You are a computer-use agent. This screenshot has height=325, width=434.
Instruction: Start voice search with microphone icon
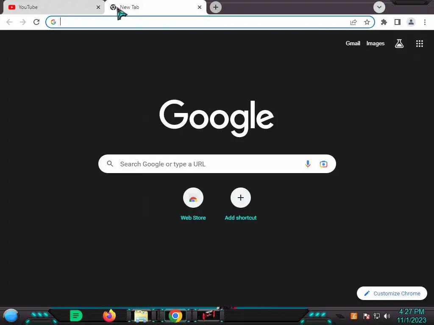click(308, 164)
